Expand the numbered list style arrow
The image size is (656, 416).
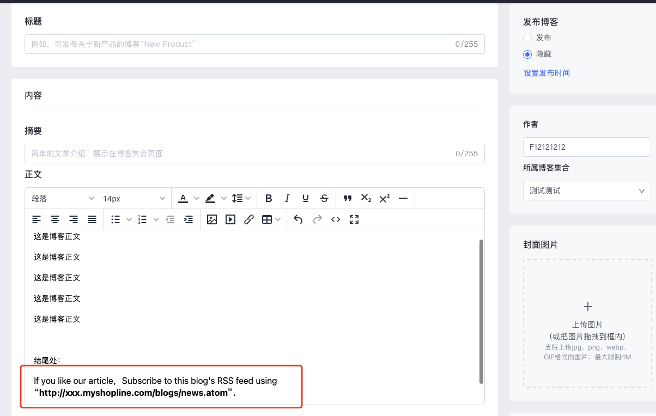click(x=156, y=219)
